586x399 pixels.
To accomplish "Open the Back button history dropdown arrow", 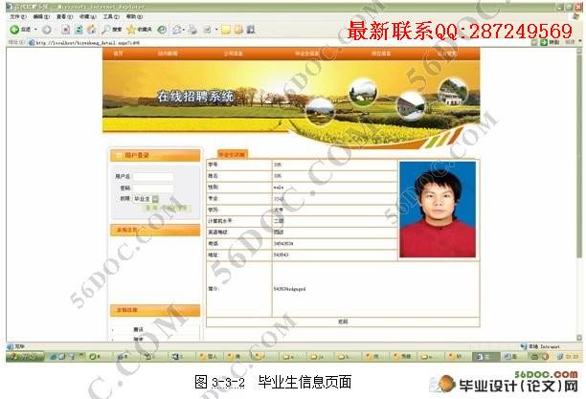I will click(35, 30).
